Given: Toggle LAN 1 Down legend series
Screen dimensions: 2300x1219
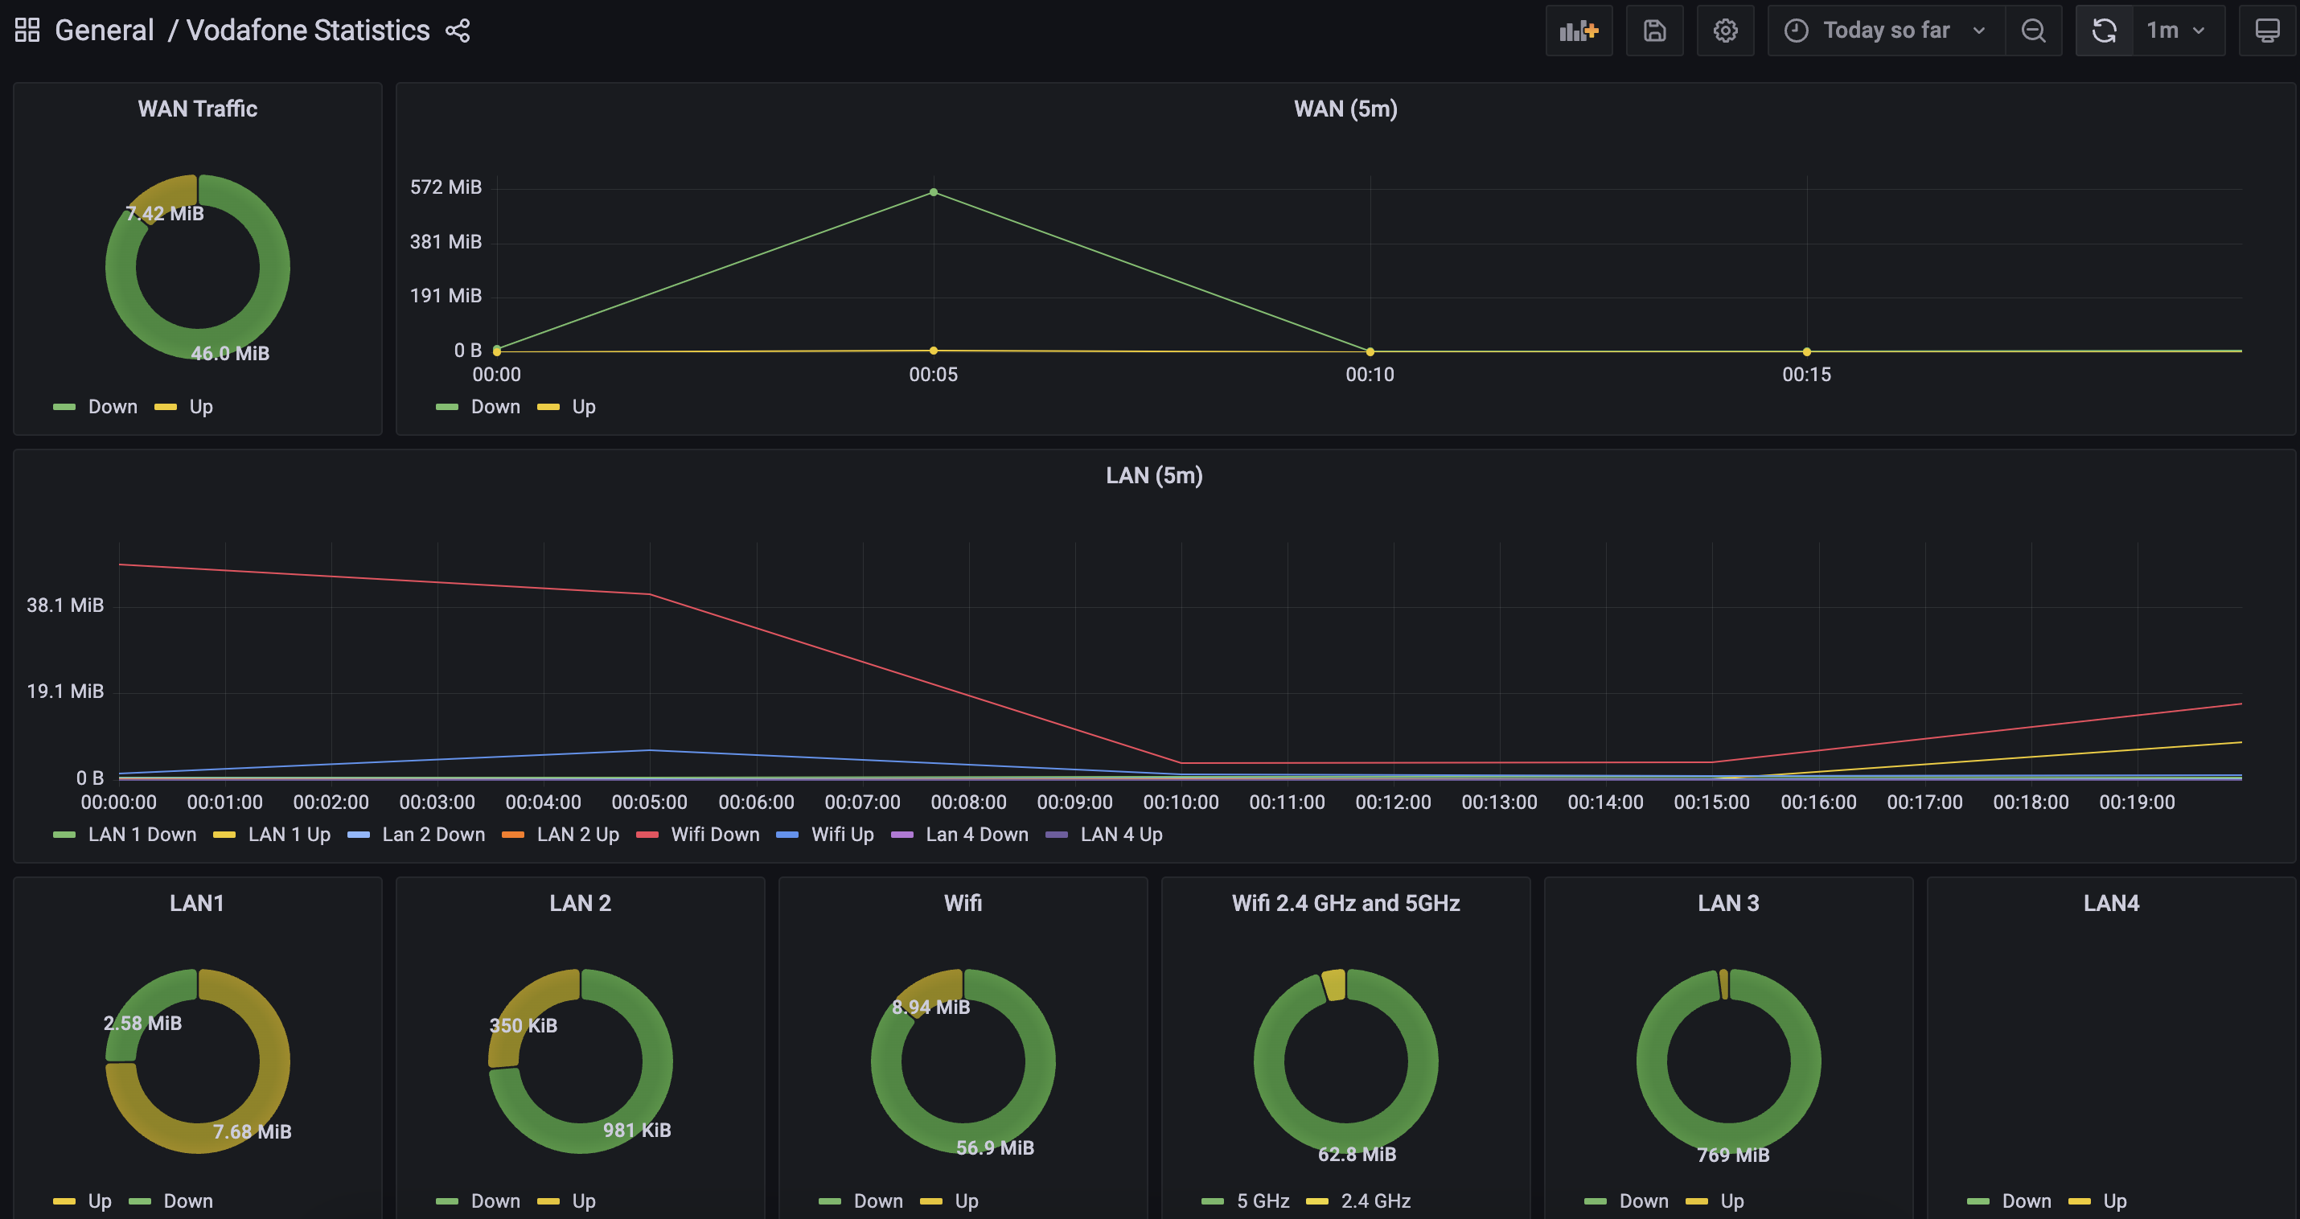Looking at the screenshot, I should coord(142,834).
